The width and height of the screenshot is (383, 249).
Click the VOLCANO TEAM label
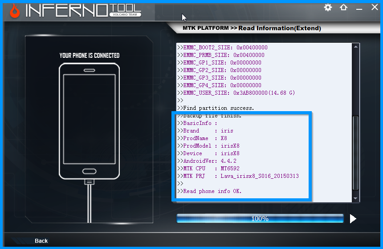coord(125,14)
